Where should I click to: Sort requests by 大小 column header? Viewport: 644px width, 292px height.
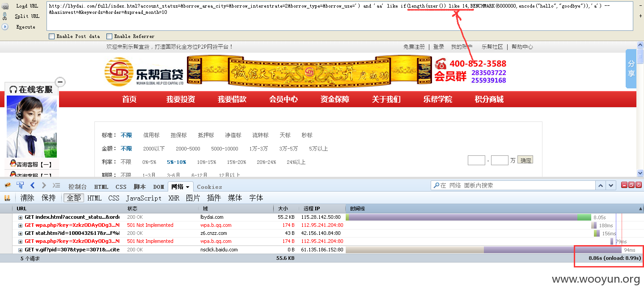(287, 209)
